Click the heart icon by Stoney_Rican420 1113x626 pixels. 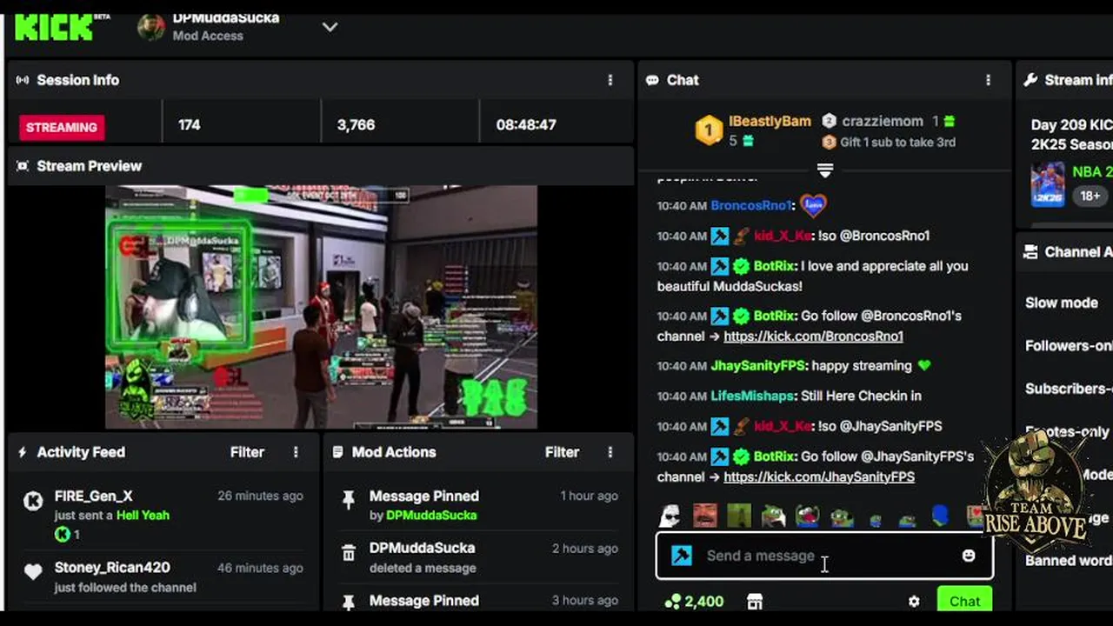click(x=33, y=572)
